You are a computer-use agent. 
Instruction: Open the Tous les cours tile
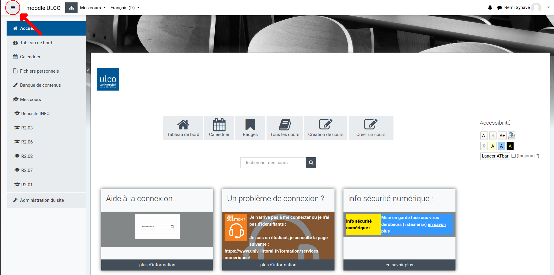(x=284, y=128)
